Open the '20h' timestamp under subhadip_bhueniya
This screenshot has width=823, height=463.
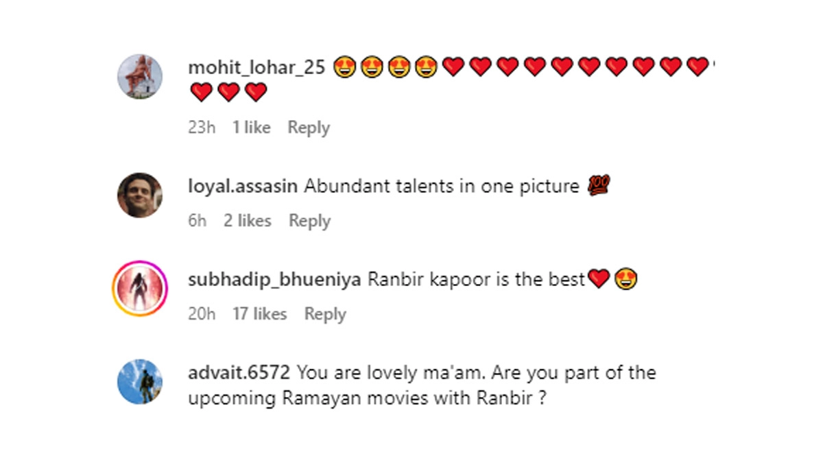pyautogui.click(x=202, y=314)
